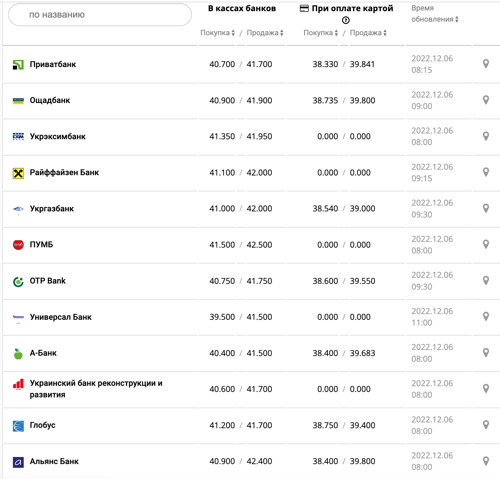Click the search by name field
500x479 pixels.
tap(100, 15)
